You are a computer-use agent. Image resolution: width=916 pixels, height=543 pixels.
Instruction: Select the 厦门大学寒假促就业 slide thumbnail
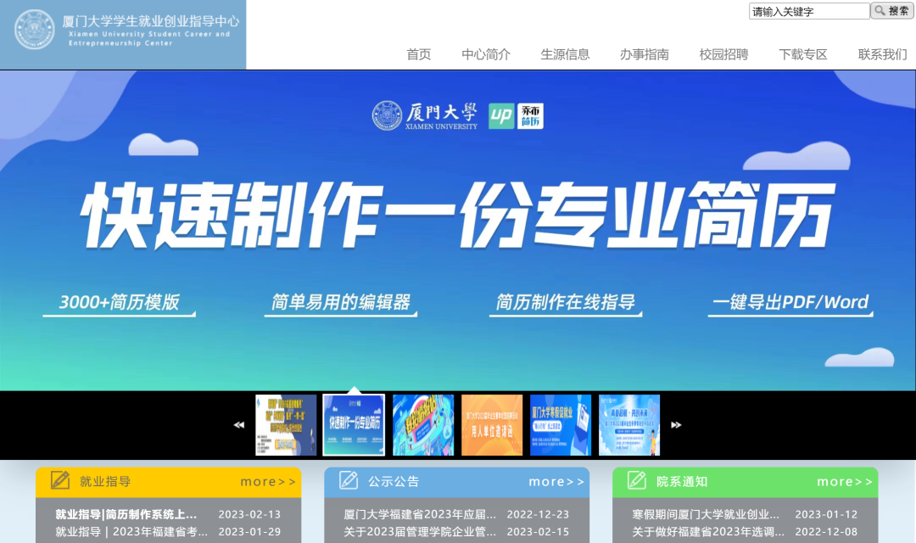(x=561, y=425)
